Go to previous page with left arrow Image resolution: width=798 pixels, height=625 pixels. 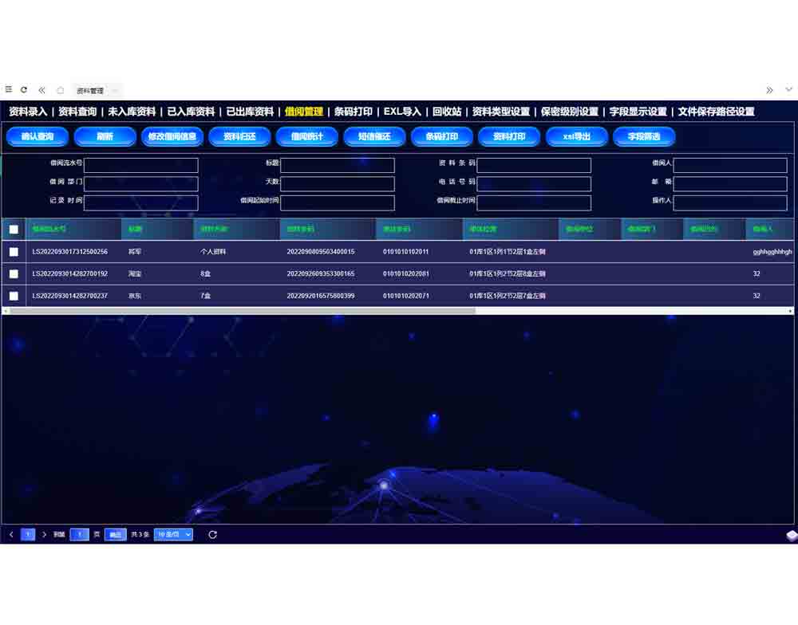[x=11, y=534]
